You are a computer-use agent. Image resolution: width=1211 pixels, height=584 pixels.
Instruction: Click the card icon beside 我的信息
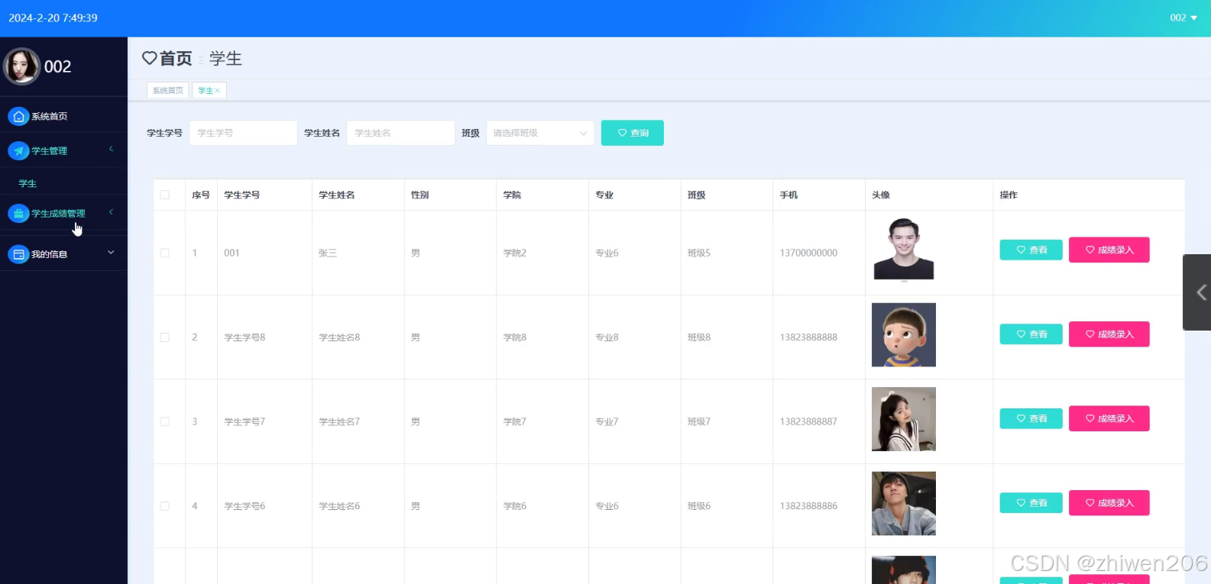tap(18, 254)
